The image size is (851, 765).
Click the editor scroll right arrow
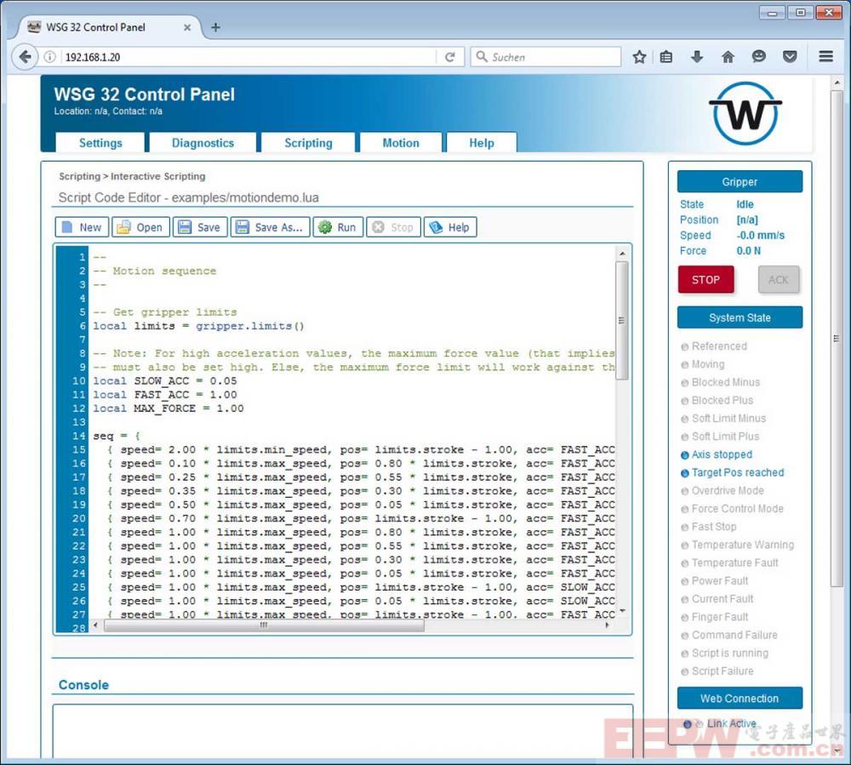[x=608, y=625]
